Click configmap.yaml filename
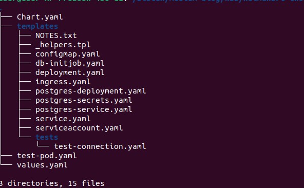304x188 pixels. 67,54
